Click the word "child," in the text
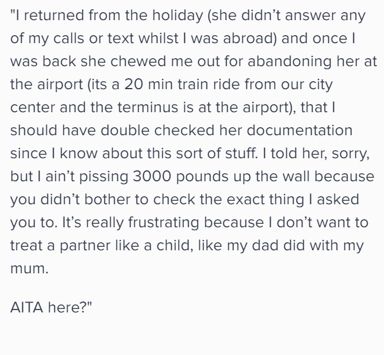 [x=175, y=246]
